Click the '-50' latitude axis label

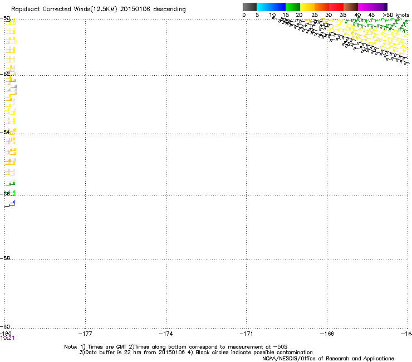(x=5, y=18)
